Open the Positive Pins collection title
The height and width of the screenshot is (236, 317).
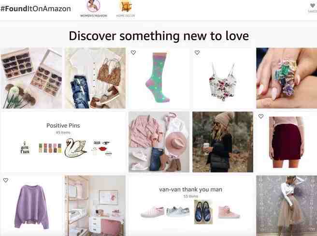pos(63,125)
